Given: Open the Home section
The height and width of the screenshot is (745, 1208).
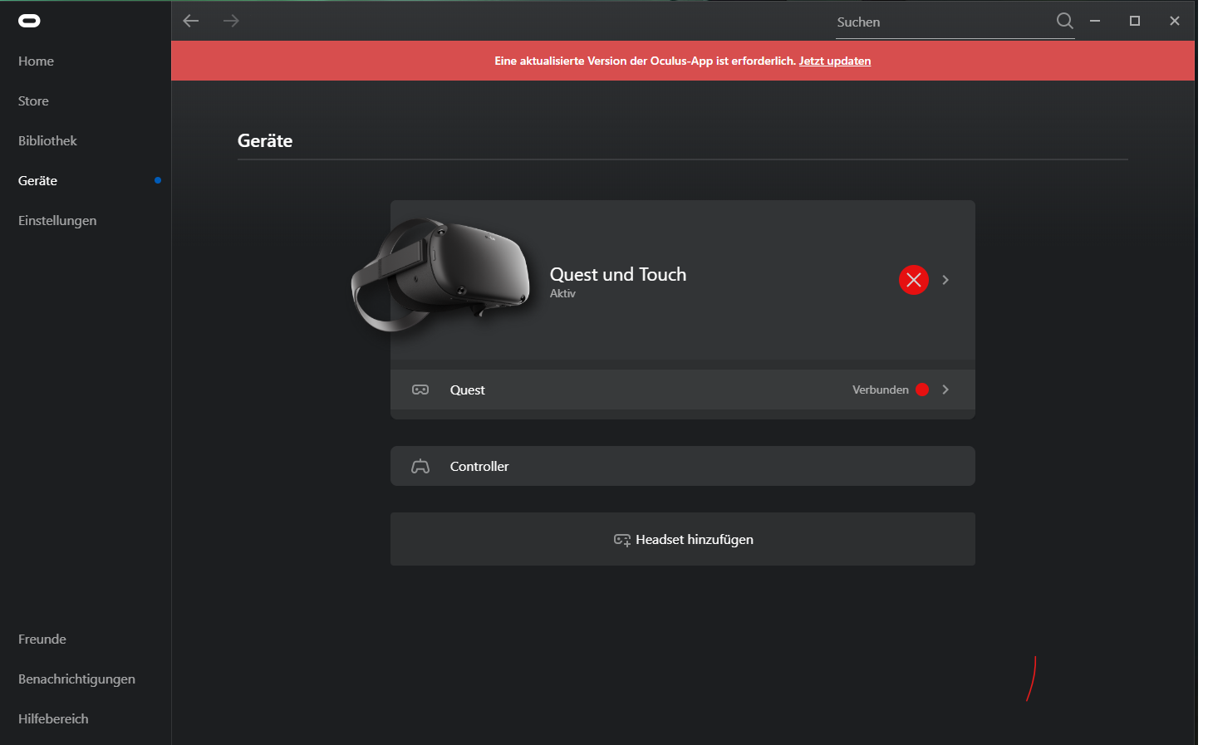Looking at the screenshot, I should pos(36,61).
